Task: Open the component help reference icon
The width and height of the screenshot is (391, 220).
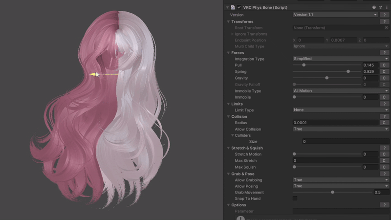Action: click(374, 7)
